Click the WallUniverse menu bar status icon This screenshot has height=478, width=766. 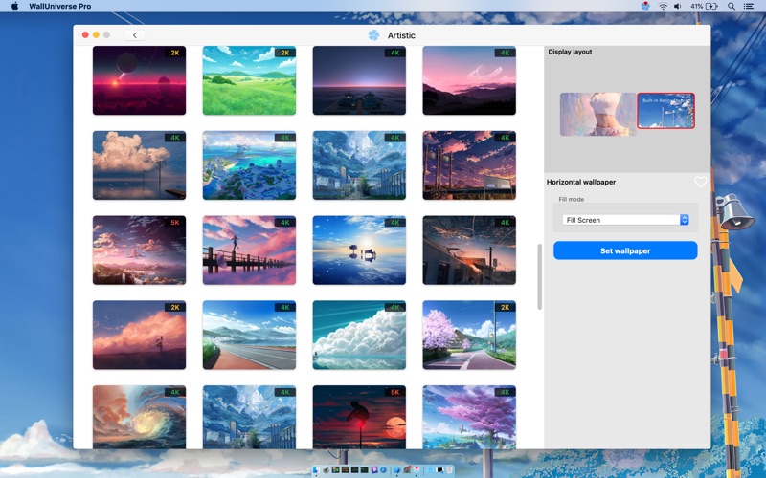(x=645, y=6)
